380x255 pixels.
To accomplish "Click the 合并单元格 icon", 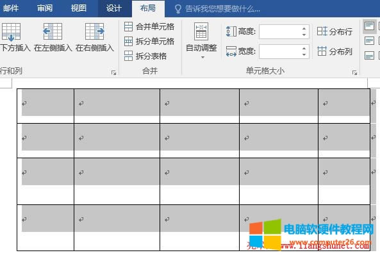I will (128, 27).
